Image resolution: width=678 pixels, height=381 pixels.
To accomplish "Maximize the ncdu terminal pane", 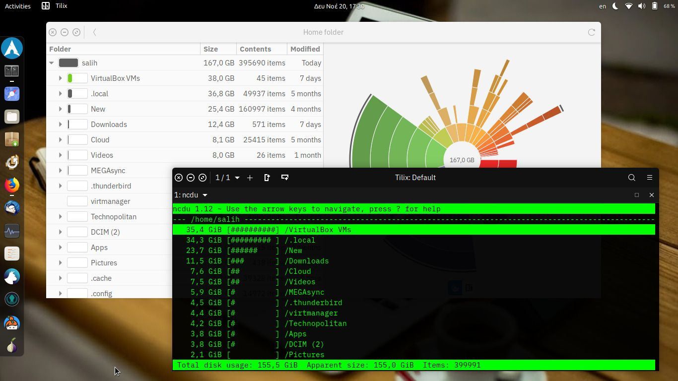I will pyautogui.click(x=636, y=195).
